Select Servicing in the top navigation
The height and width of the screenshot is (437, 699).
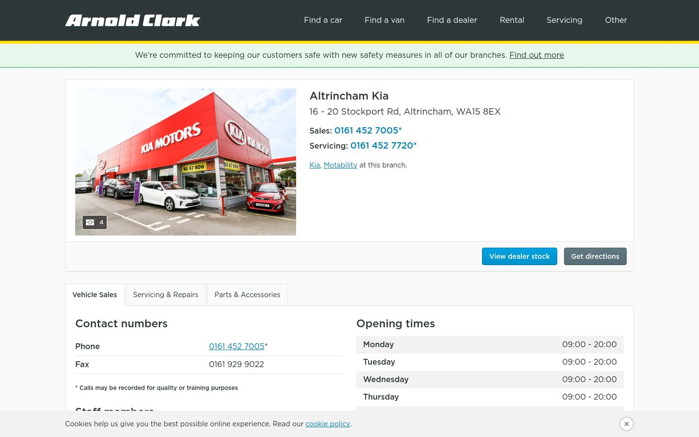point(564,20)
